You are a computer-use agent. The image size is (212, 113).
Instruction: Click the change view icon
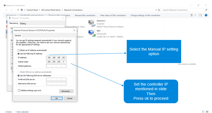192,15
